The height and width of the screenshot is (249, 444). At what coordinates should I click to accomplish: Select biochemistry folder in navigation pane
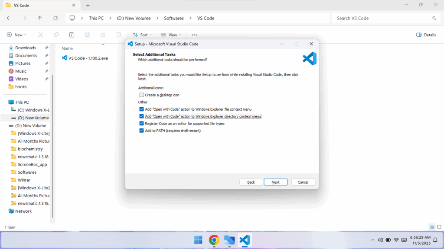point(30,149)
